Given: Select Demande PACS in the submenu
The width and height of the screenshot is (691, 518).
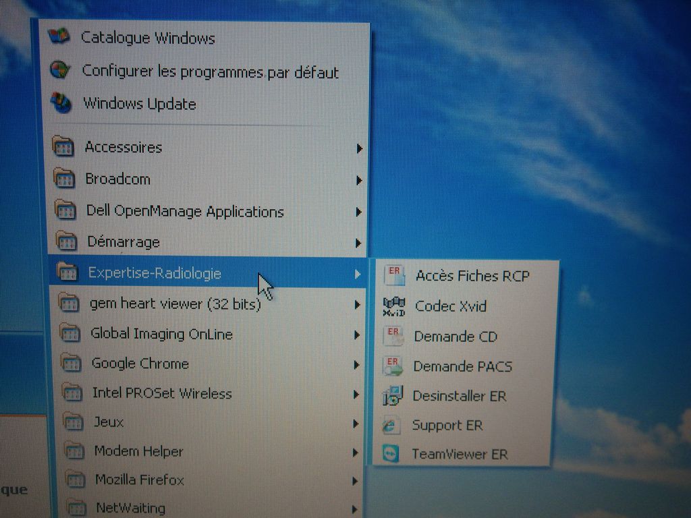Looking at the screenshot, I should coord(464,366).
